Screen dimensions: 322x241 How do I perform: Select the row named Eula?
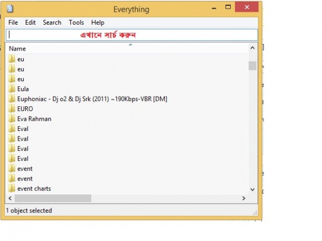(127, 89)
